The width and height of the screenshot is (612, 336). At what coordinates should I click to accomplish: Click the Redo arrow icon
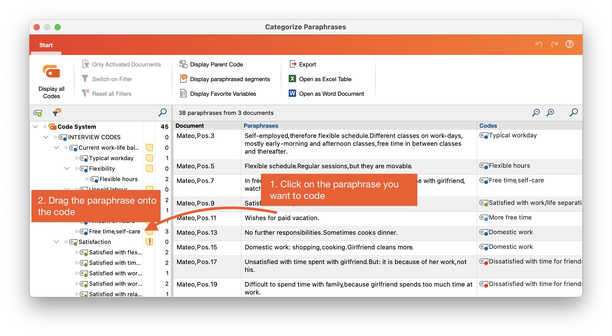(554, 44)
